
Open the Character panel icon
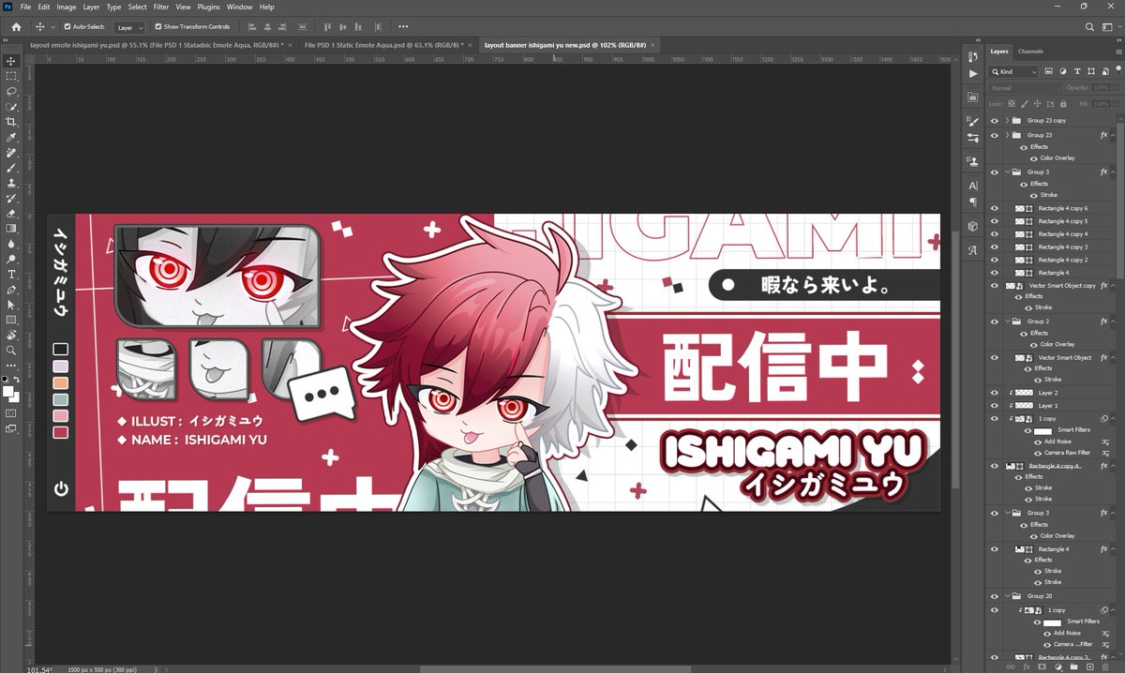tap(972, 186)
